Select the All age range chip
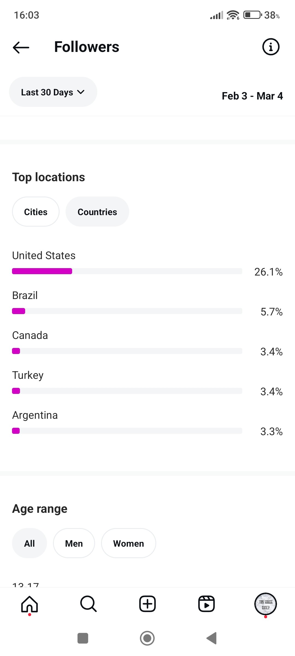 pos(29,543)
